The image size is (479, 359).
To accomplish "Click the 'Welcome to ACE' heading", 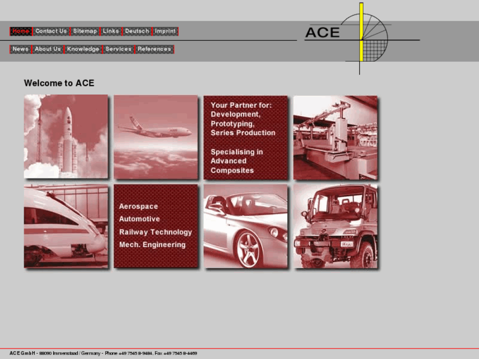I will coord(59,83).
